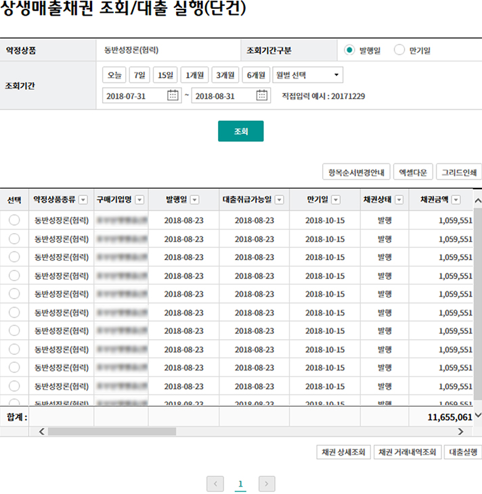Click horizontal scrollbar left arrow
Image resolution: width=482 pixels, height=494 pixels.
[x=42, y=431]
